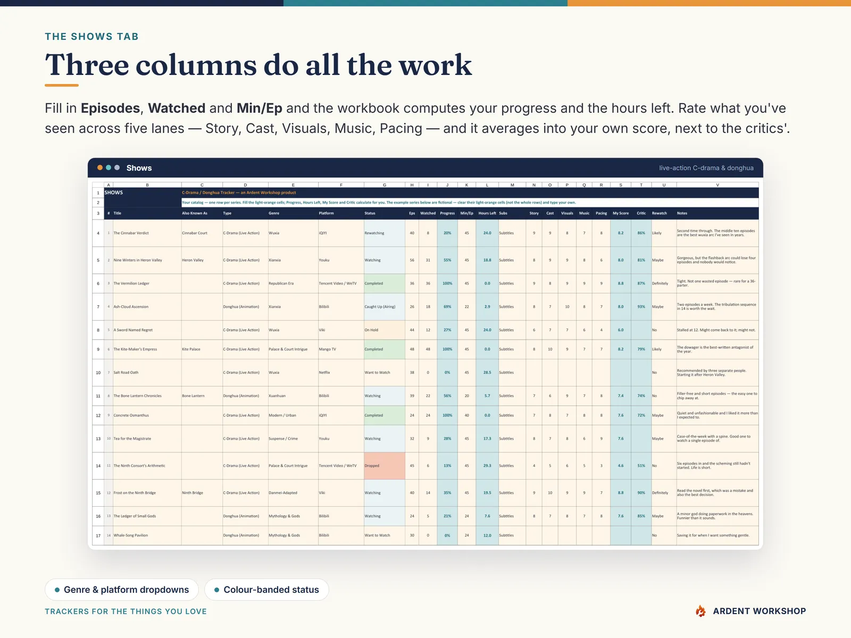This screenshot has width=851, height=638.
Task: Select the title cell Whale-Song Pavilion
Action: (147, 535)
